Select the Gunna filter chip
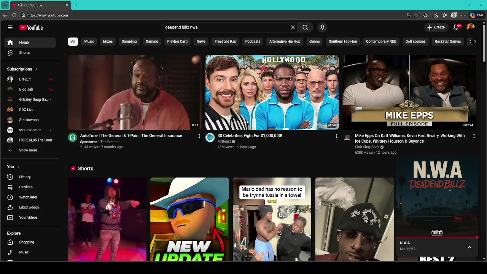Screen dimensions: 487x274 [x=314, y=41]
